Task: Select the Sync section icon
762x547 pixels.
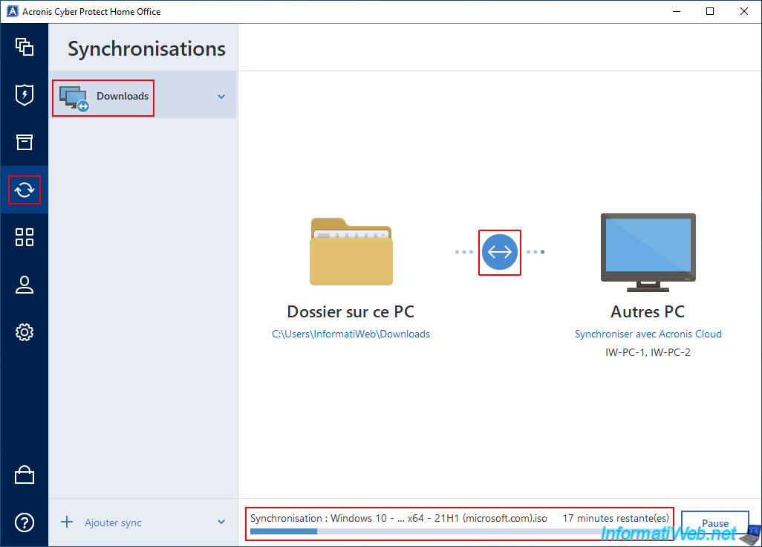Action: pos(25,190)
